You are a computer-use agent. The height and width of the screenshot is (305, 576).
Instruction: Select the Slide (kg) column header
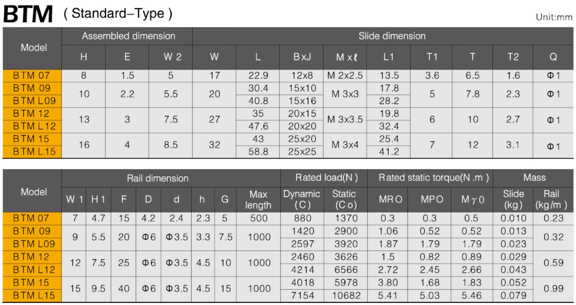click(513, 200)
